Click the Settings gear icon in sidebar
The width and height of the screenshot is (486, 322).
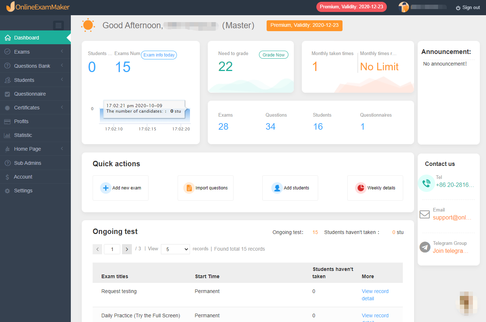[7, 191]
